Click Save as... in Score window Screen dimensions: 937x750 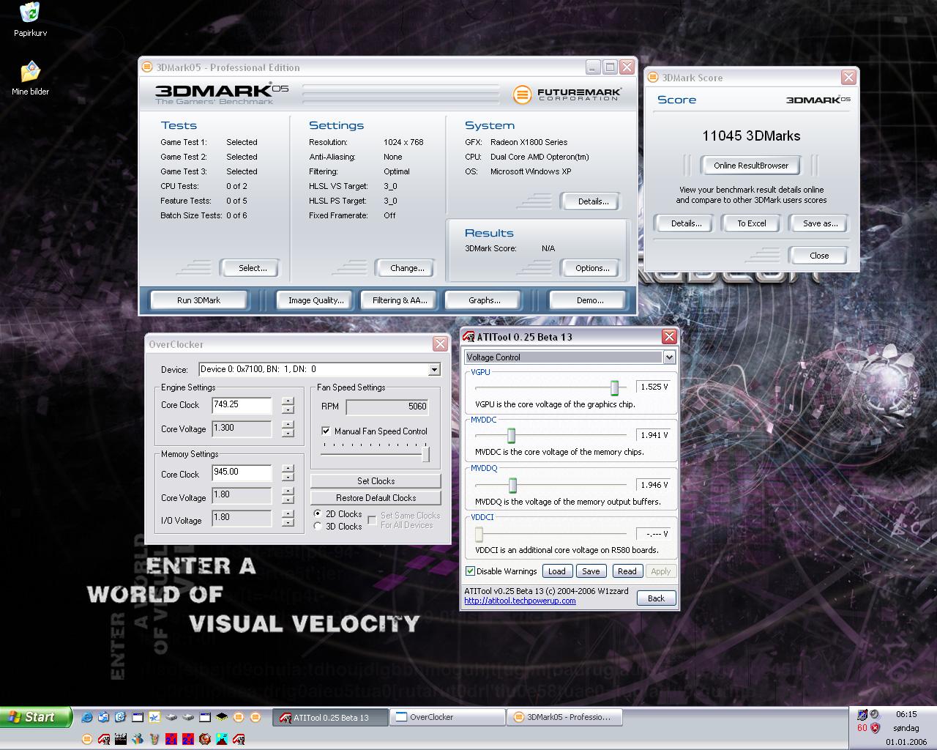click(x=820, y=223)
